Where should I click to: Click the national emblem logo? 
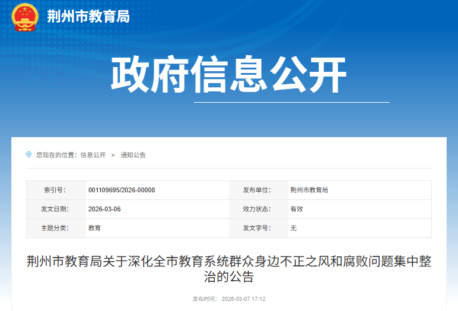pyautogui.click(x=24, y=17)
